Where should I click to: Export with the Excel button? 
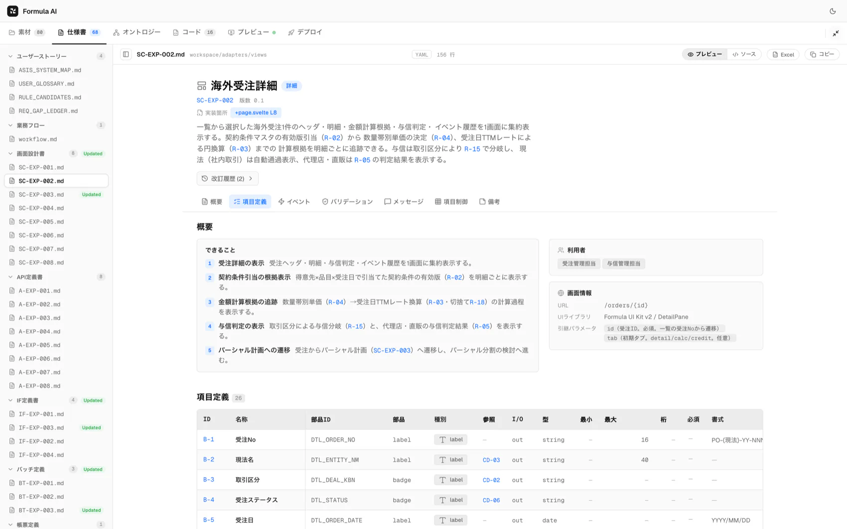pos(783,54)
